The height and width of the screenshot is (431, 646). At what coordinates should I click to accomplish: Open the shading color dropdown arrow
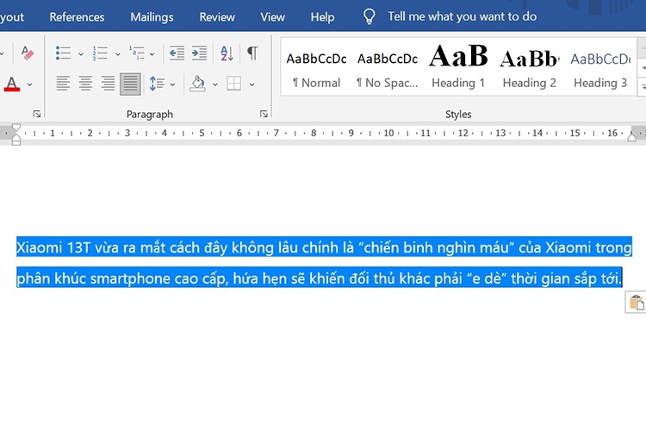coord(215,84)
